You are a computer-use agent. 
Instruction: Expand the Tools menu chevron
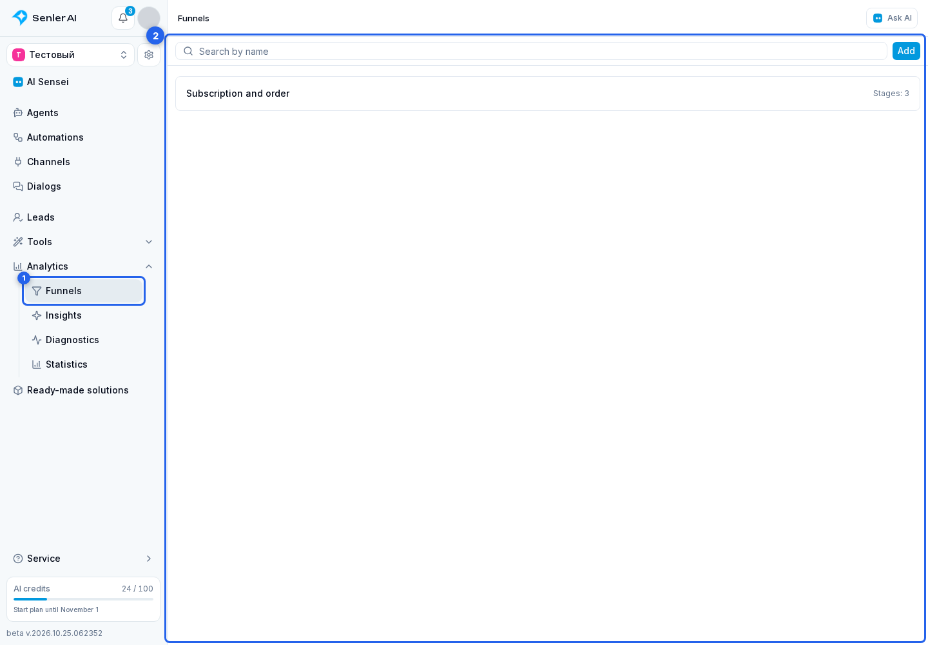tap(149, 242)
